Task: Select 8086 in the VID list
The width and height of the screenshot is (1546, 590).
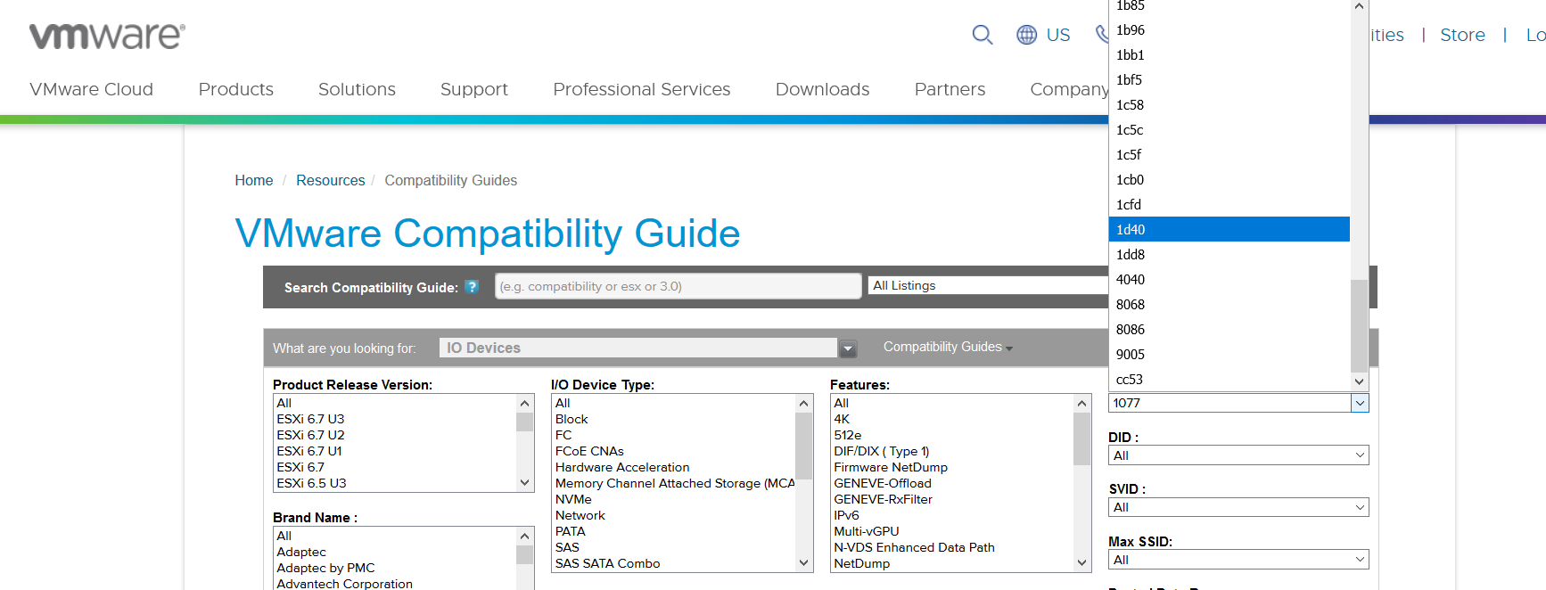Action: [x=1229, y=329]
